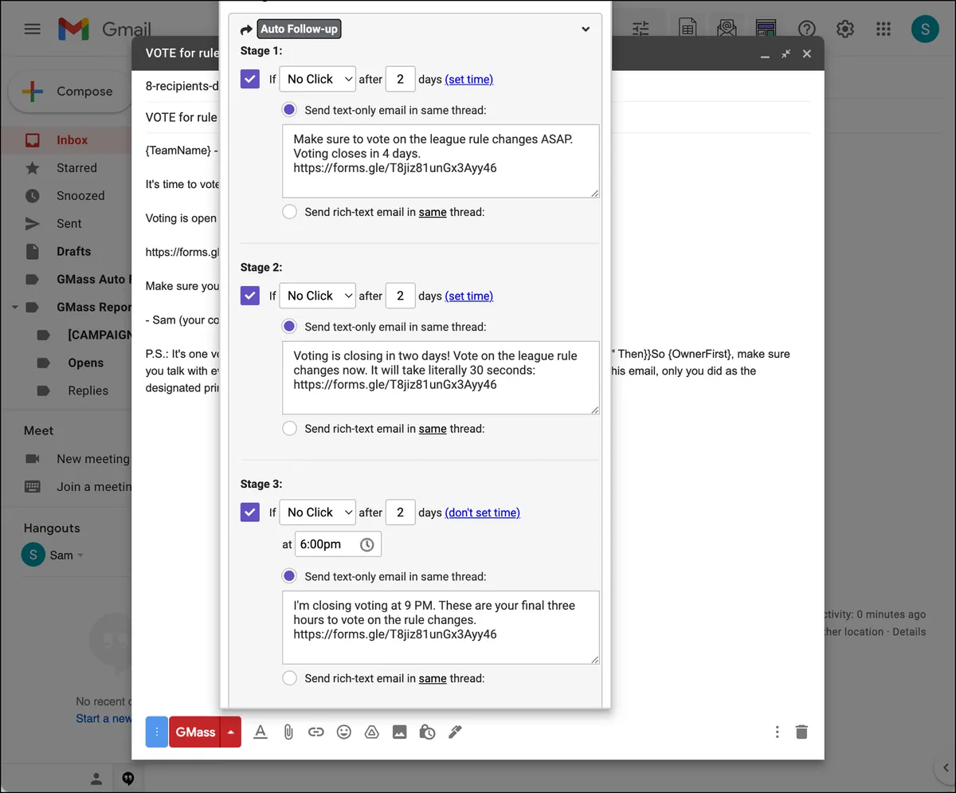Open the Google apps grid
The height and width of the screenshot is (793, 956).
click(x=884, y=29)
